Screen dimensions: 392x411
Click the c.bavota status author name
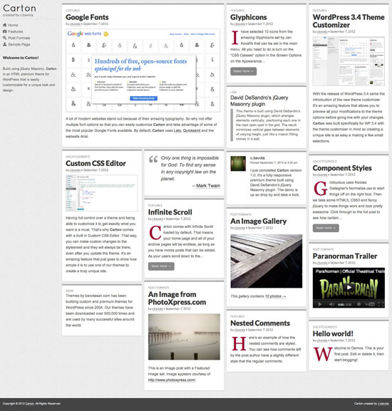257,158
